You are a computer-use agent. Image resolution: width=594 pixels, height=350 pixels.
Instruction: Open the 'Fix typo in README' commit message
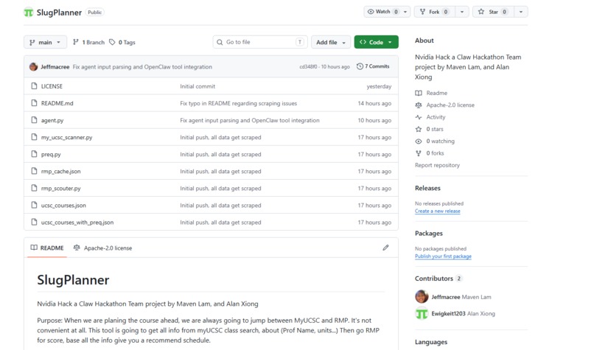(238, 103)
